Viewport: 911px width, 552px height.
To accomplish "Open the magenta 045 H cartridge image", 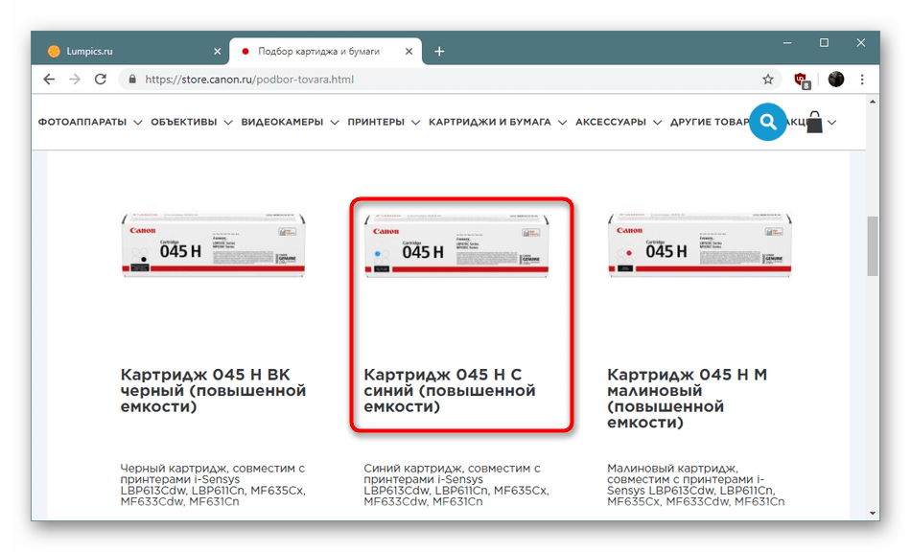I will 699,244.
